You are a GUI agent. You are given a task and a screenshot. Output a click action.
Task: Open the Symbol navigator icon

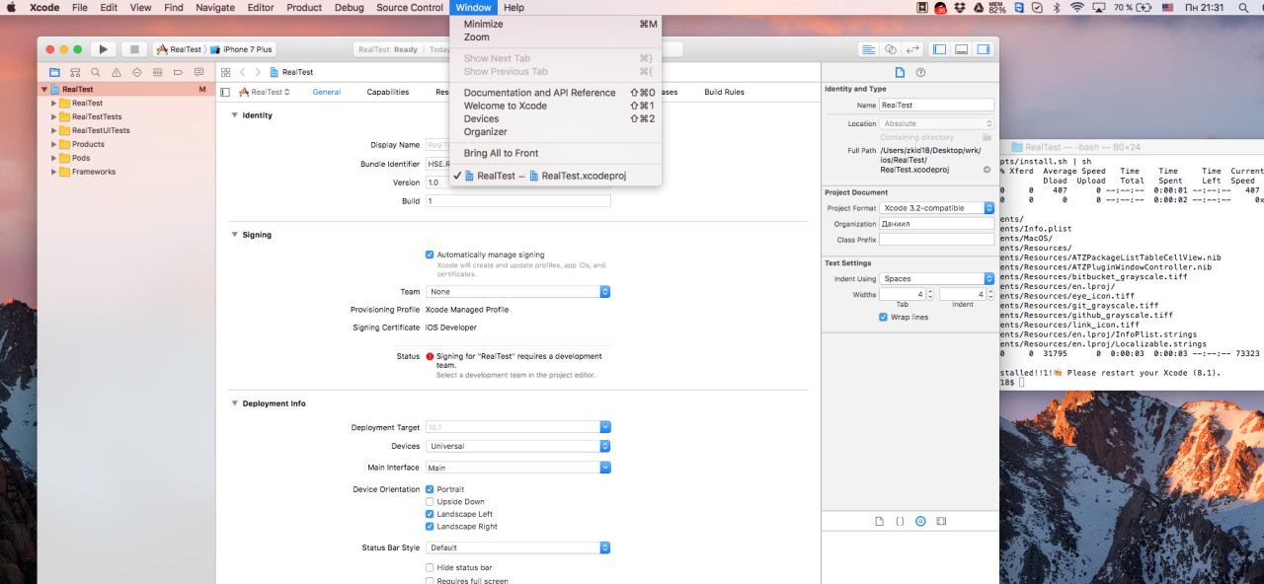pyautogui.click(x=73, y=72)
